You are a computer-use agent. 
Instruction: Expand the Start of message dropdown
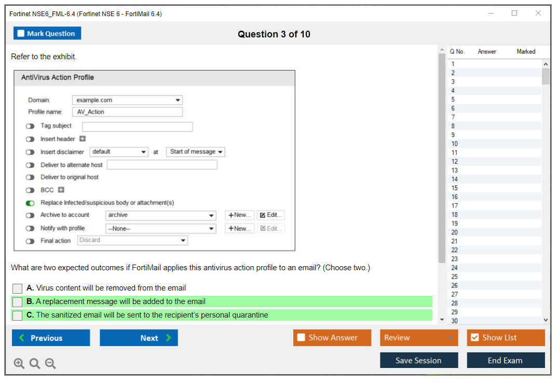196,152
